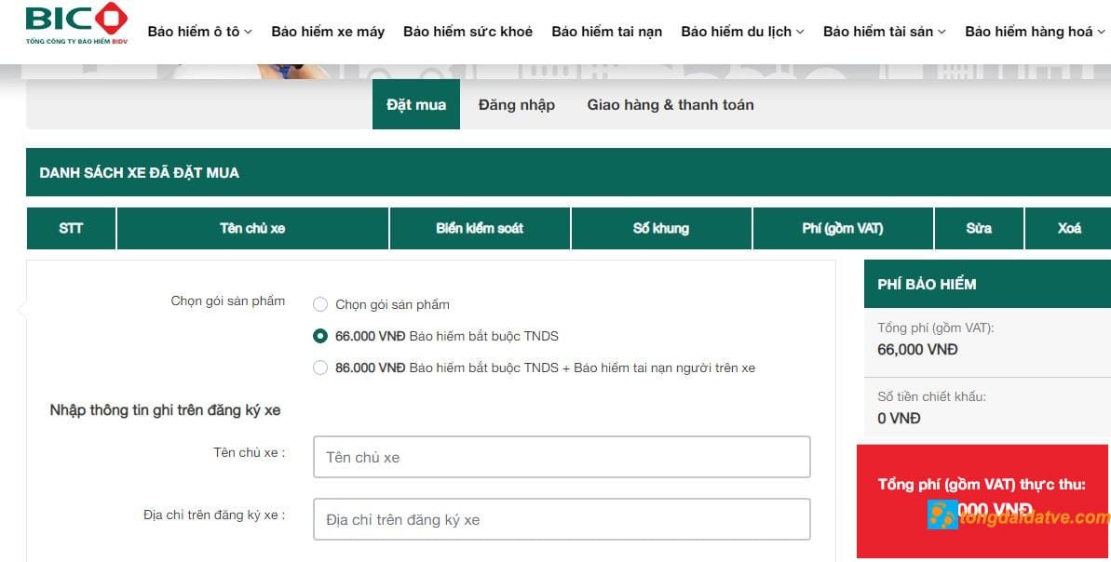Focus the Địa chỉ trên đăng ký xe field
The width and height of the screenshot is (1111, 562).
pos(562,519)
